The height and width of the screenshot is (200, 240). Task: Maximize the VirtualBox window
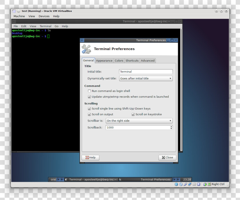coord(221,11)
